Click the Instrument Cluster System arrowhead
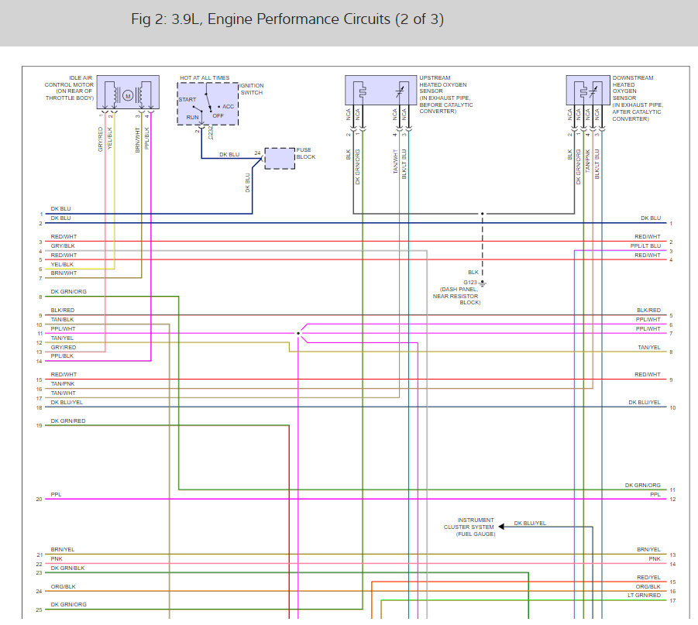This screenshot has width=698, height=625. [501, 527]
